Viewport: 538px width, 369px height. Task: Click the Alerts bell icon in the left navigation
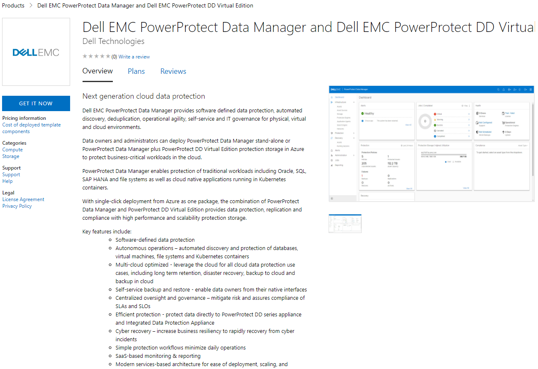(x=331, y=150)
